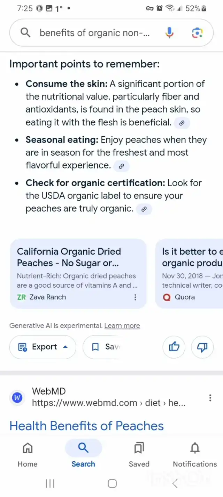Open Google Lens camera search icon
Image resolution: width=223 pixels, height=497 pixels.
[197, 33]
